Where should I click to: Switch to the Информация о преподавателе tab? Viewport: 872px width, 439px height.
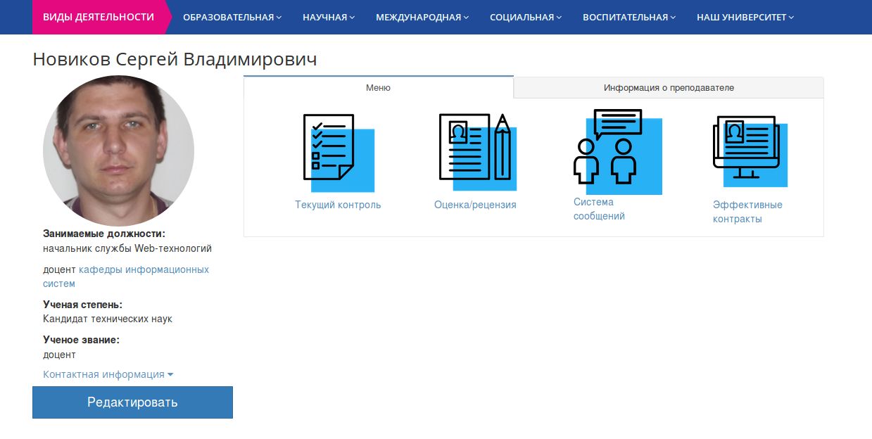(669, 88)
